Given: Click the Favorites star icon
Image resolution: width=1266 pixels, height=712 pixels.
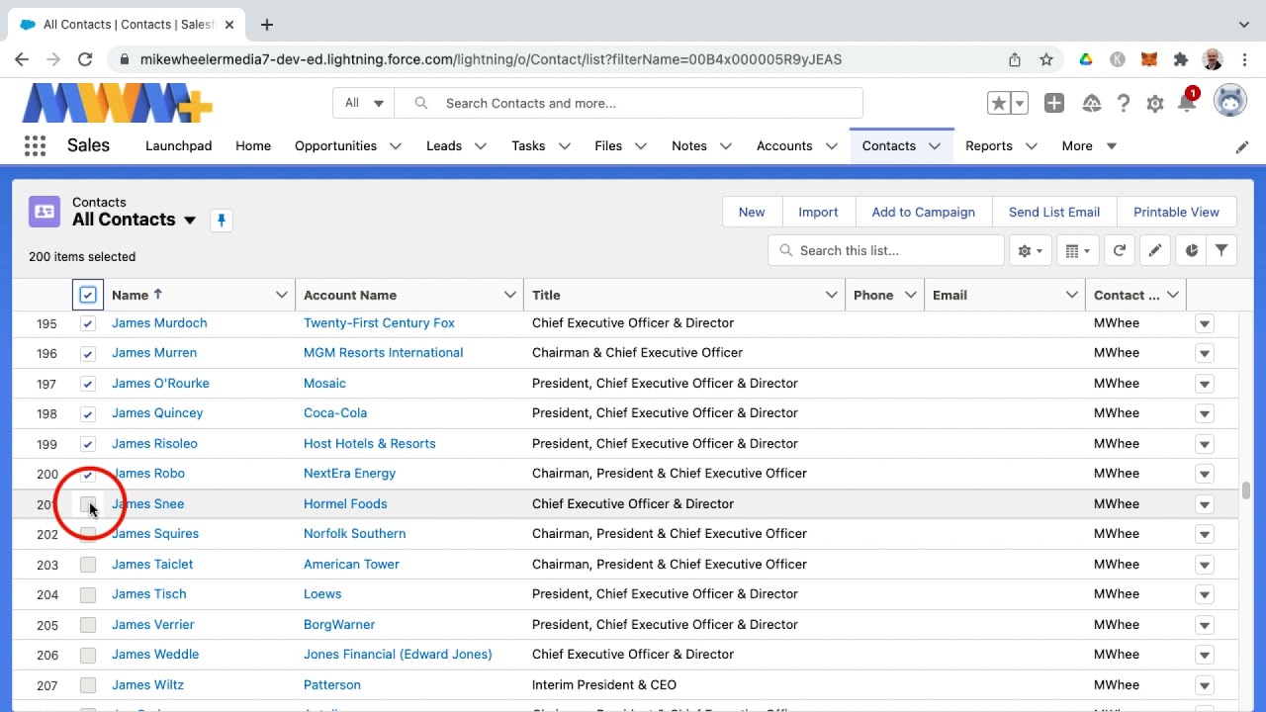Looking at the screenshot, I should [998, 103].
